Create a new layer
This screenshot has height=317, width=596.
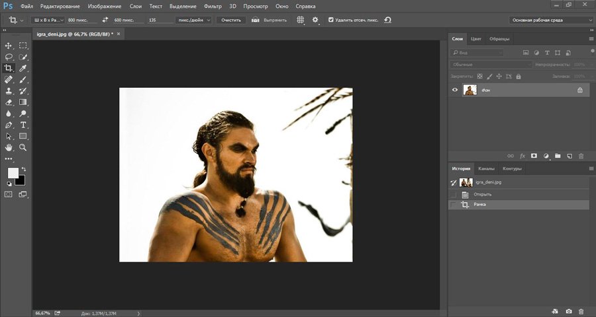tap(569, 156)
